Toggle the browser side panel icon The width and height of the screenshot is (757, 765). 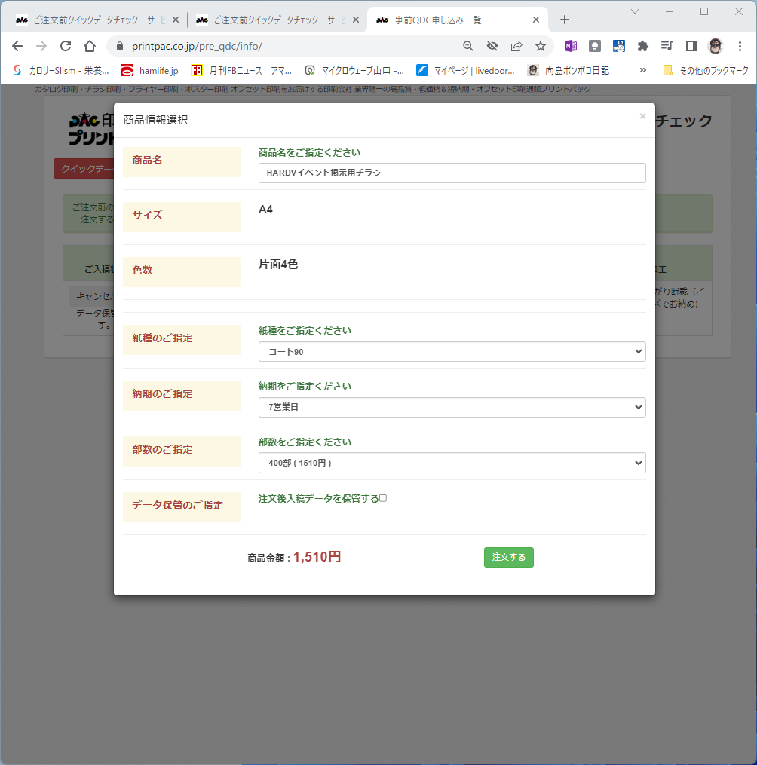tap(691, 46)
